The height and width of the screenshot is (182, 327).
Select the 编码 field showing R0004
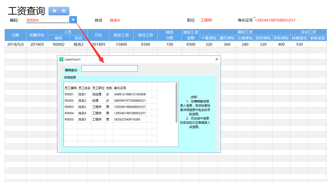point(48,20)
